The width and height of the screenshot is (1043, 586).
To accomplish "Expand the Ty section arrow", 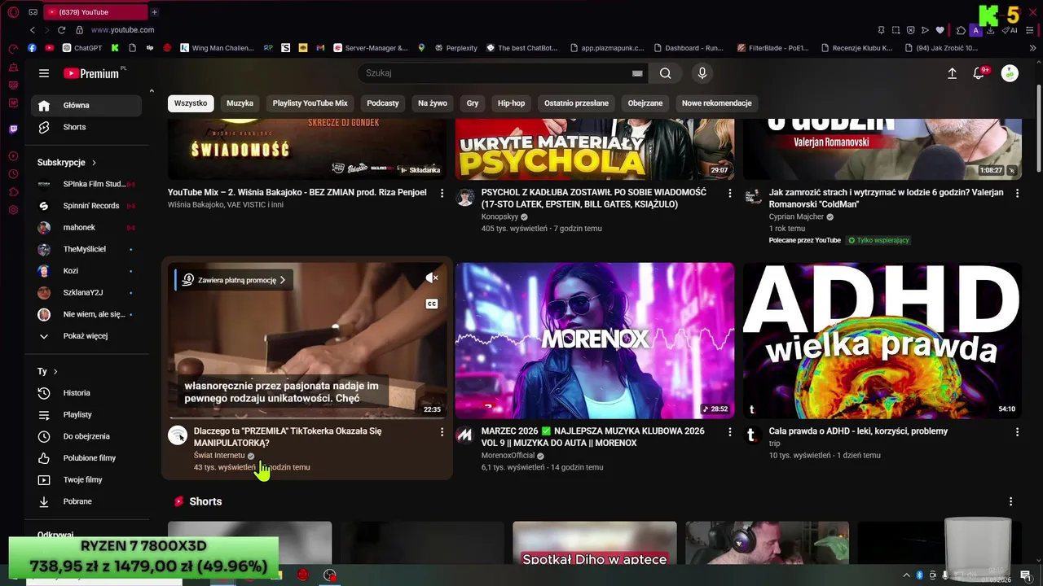I will pos(55,372).
